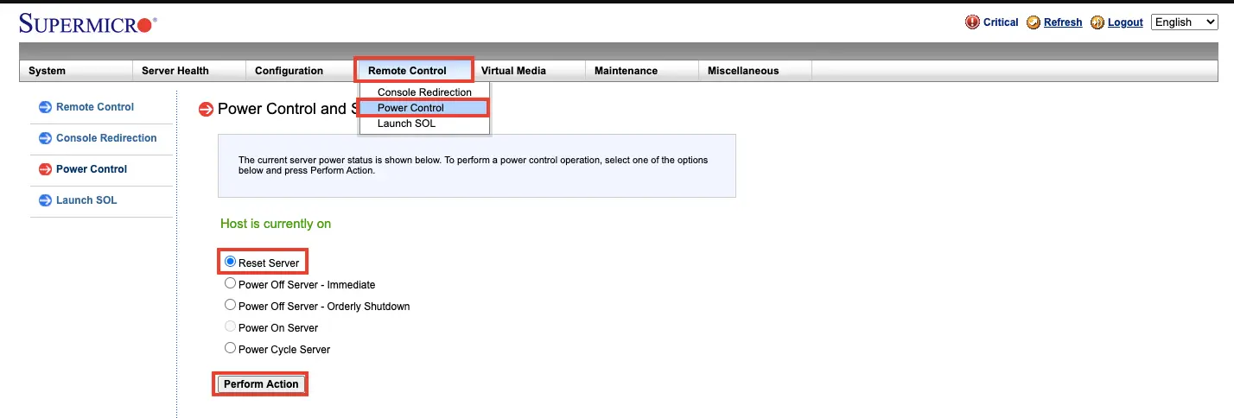Click the blue arrow icon next to Console Redirection
1234x418 pixels.
pos(45,138)
